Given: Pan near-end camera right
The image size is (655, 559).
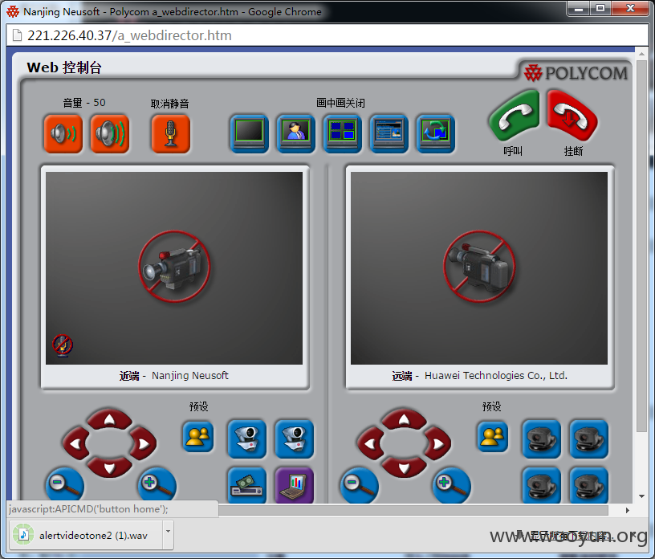Looking at the screenshot, I should coord(143,443).
